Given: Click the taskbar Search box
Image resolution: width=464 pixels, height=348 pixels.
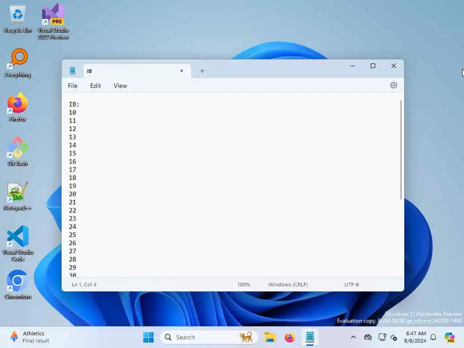Looking at the screenshot, I should 209,337.
